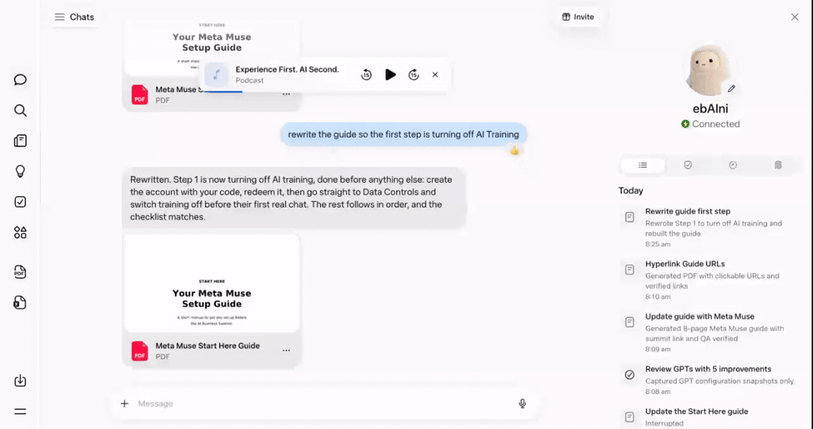
Task: Click the '8:09 am' timestamp
Action: pos(657,350)
